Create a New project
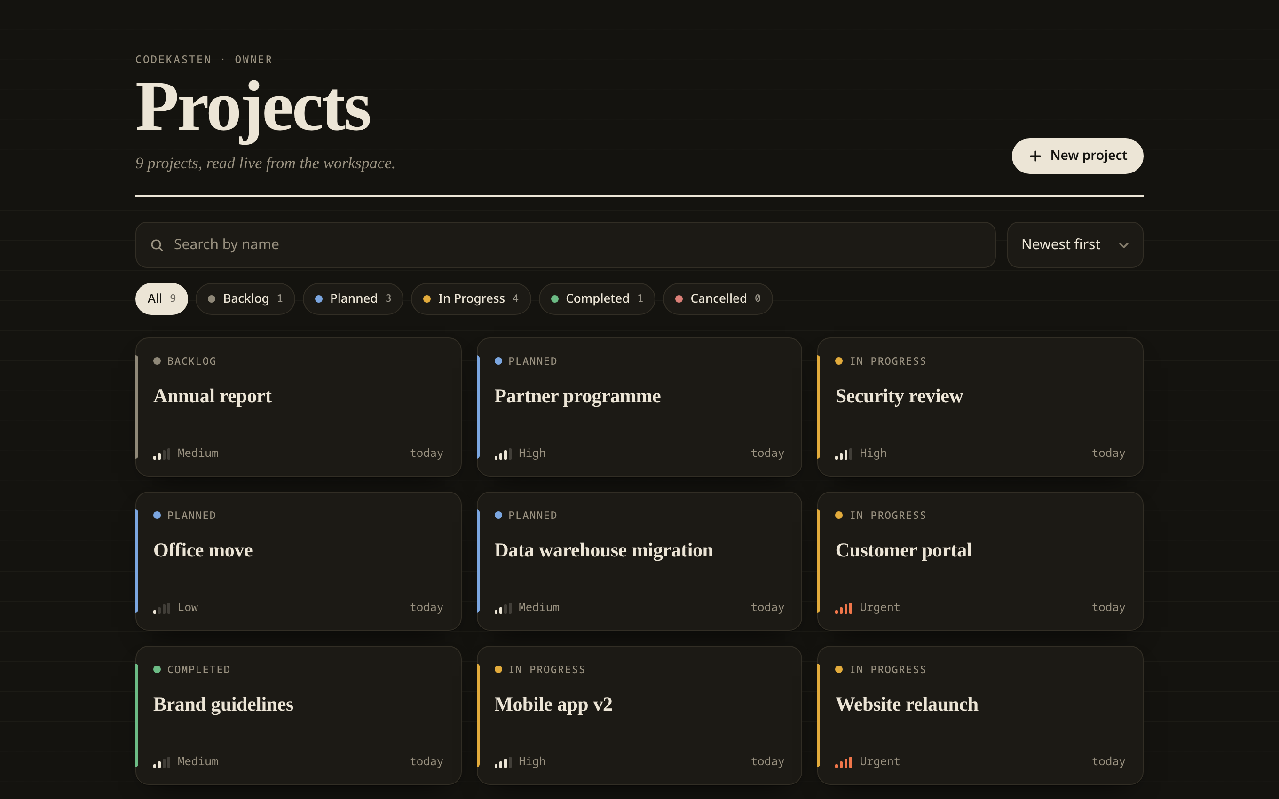The height and width of the screenshot is (799, 1279). tap(1077, 156)
